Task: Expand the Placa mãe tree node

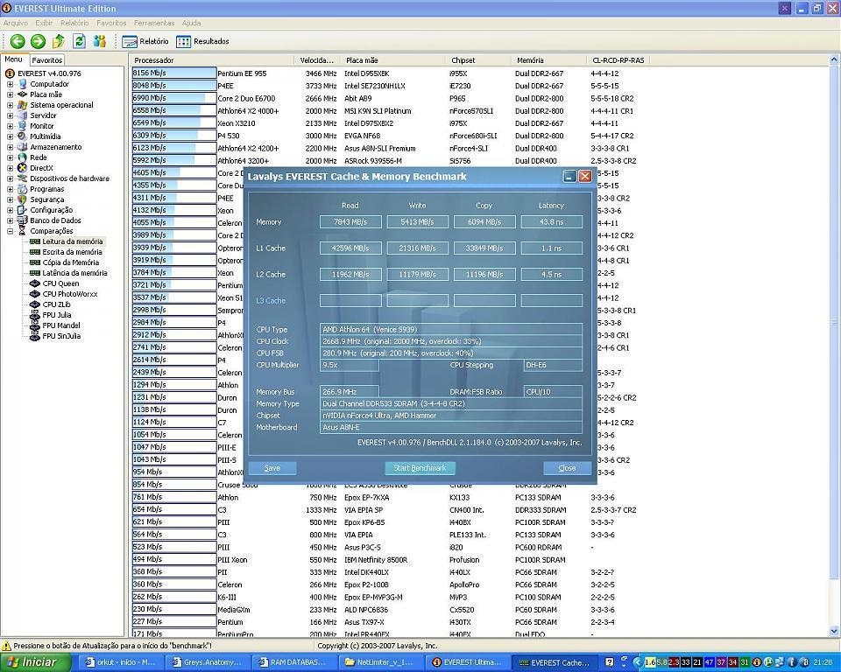Action: pos(11,94)
